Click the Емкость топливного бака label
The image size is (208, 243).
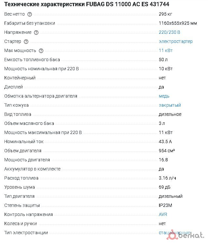click(32, 60)
